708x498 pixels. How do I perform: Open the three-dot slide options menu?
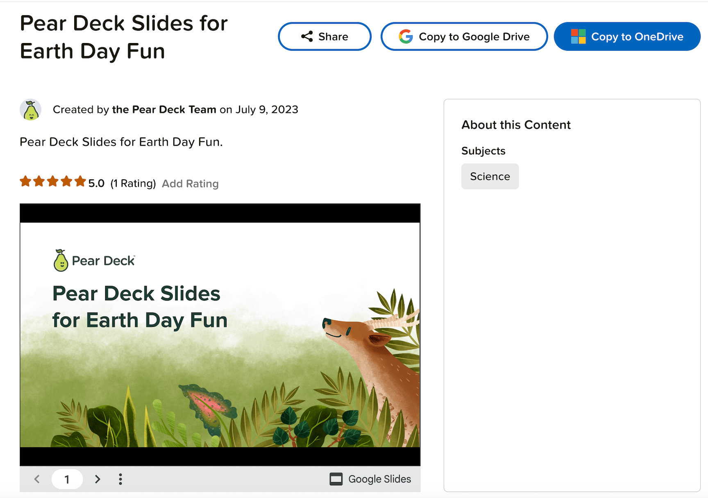(120, 479)
